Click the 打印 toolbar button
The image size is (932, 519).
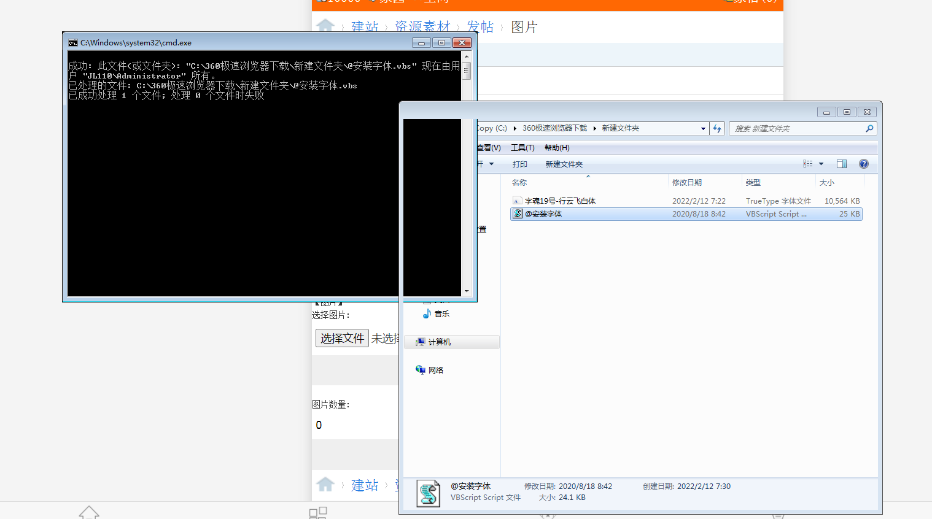(519, 164)
